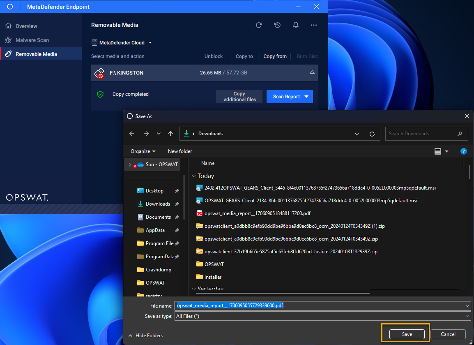474x345 pixels.
Task: Click the Downloads breadcrumb in address bar
Action: (210, 134)
